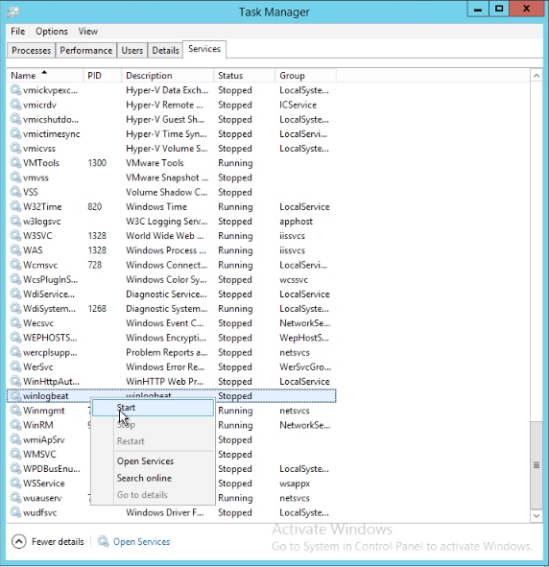Click the Fewer details label
The height and width of the screenshot is (567, 549).
58,541
